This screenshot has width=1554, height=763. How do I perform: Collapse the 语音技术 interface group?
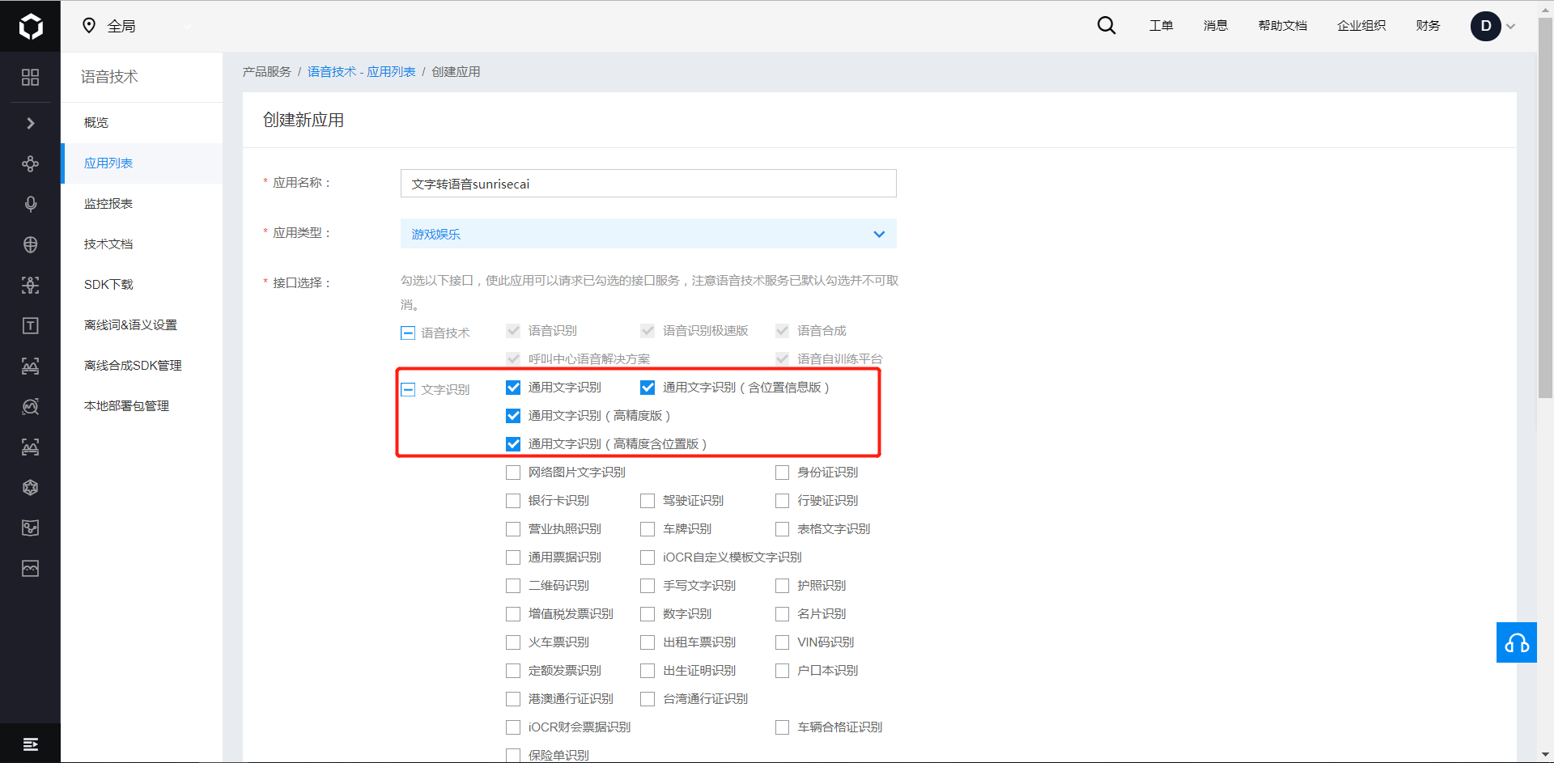[x=408, y=333]
